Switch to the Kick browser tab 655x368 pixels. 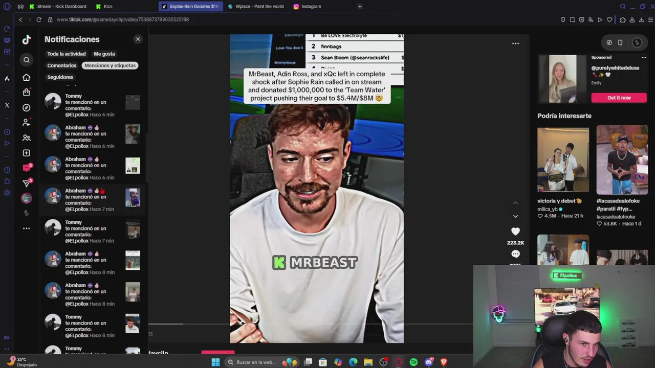tap(105, 7)
